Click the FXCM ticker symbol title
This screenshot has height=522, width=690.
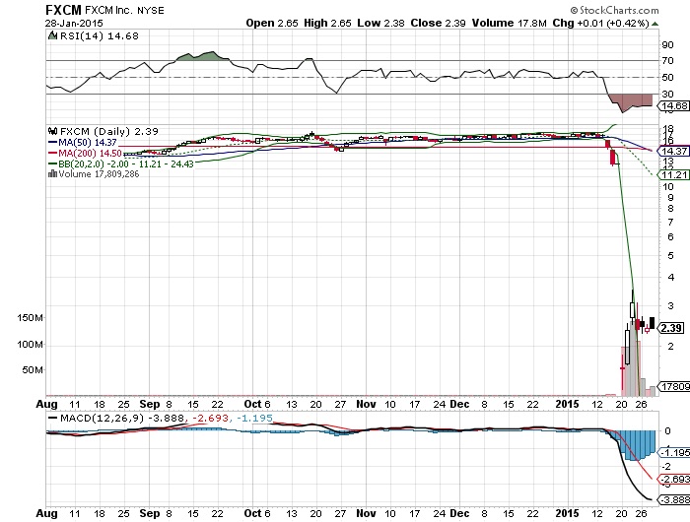pyautogui.click(x=63, y=10)
